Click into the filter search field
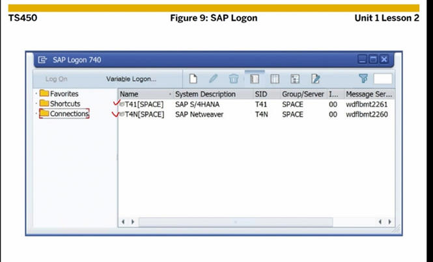Viewport: 433px width, 262px height. pyautogui.click(x=383, y=79)
